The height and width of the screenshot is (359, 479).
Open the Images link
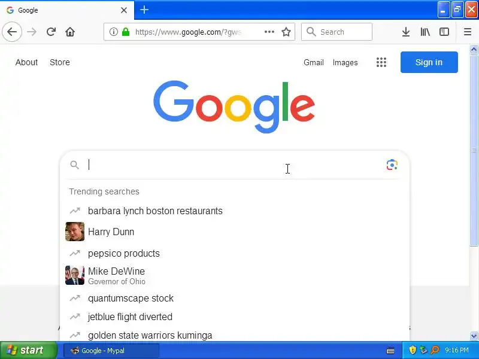pos(345,62)
